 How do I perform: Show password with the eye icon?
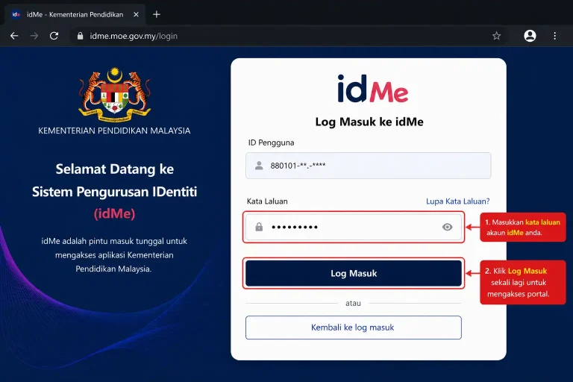tap(448, 227)
